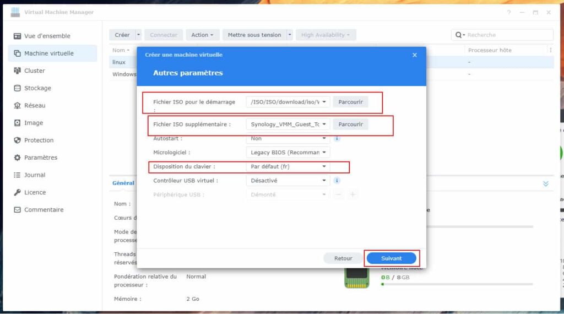Open the Autostart dropdown
This screenshot has height=314, width=564.
(x=288, y=138)
